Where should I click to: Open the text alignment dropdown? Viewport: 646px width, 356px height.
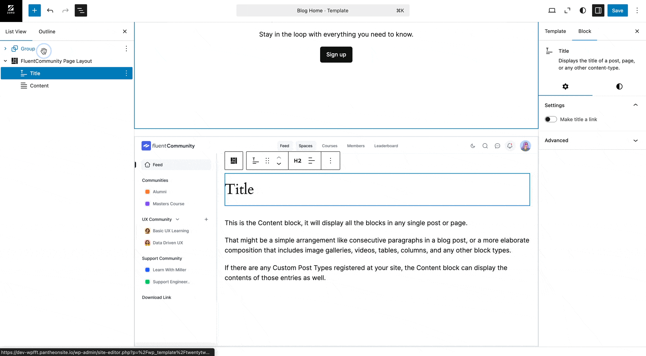click(x=311, y=161)
